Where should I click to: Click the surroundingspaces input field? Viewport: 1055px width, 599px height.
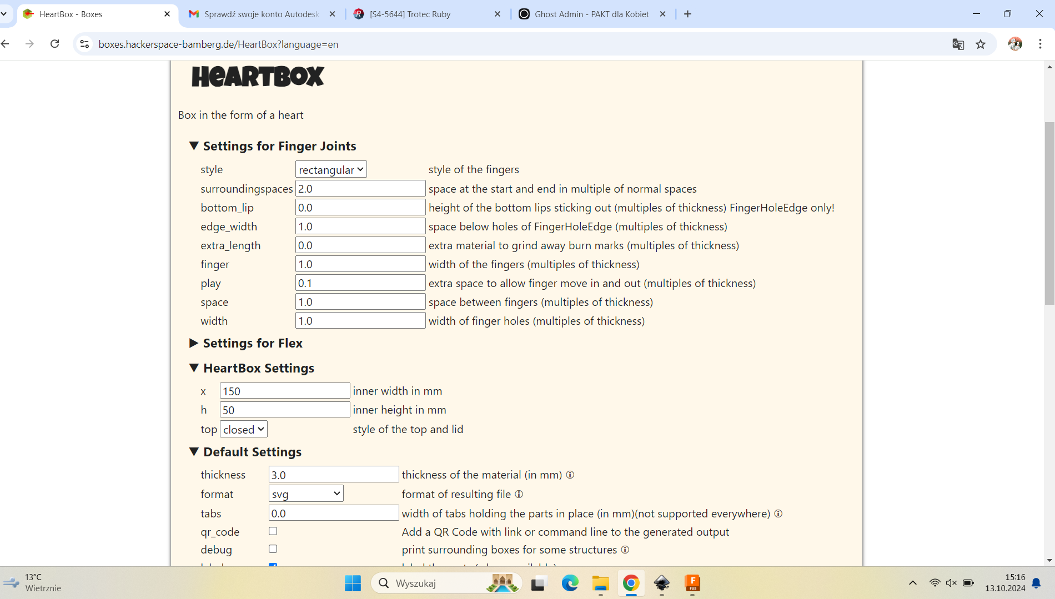[x=360, y=188]
